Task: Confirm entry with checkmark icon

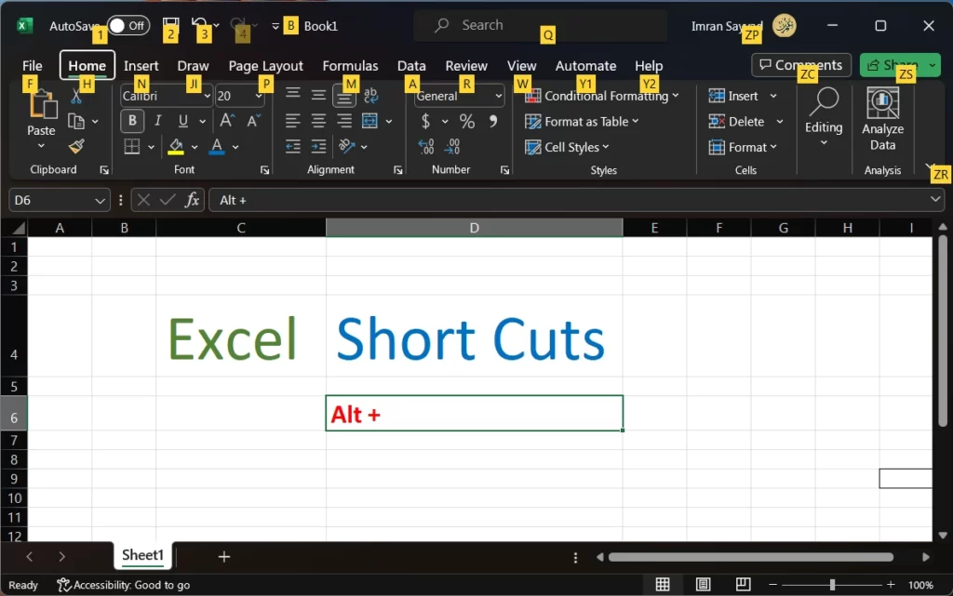Action: (x=168, y=200)
